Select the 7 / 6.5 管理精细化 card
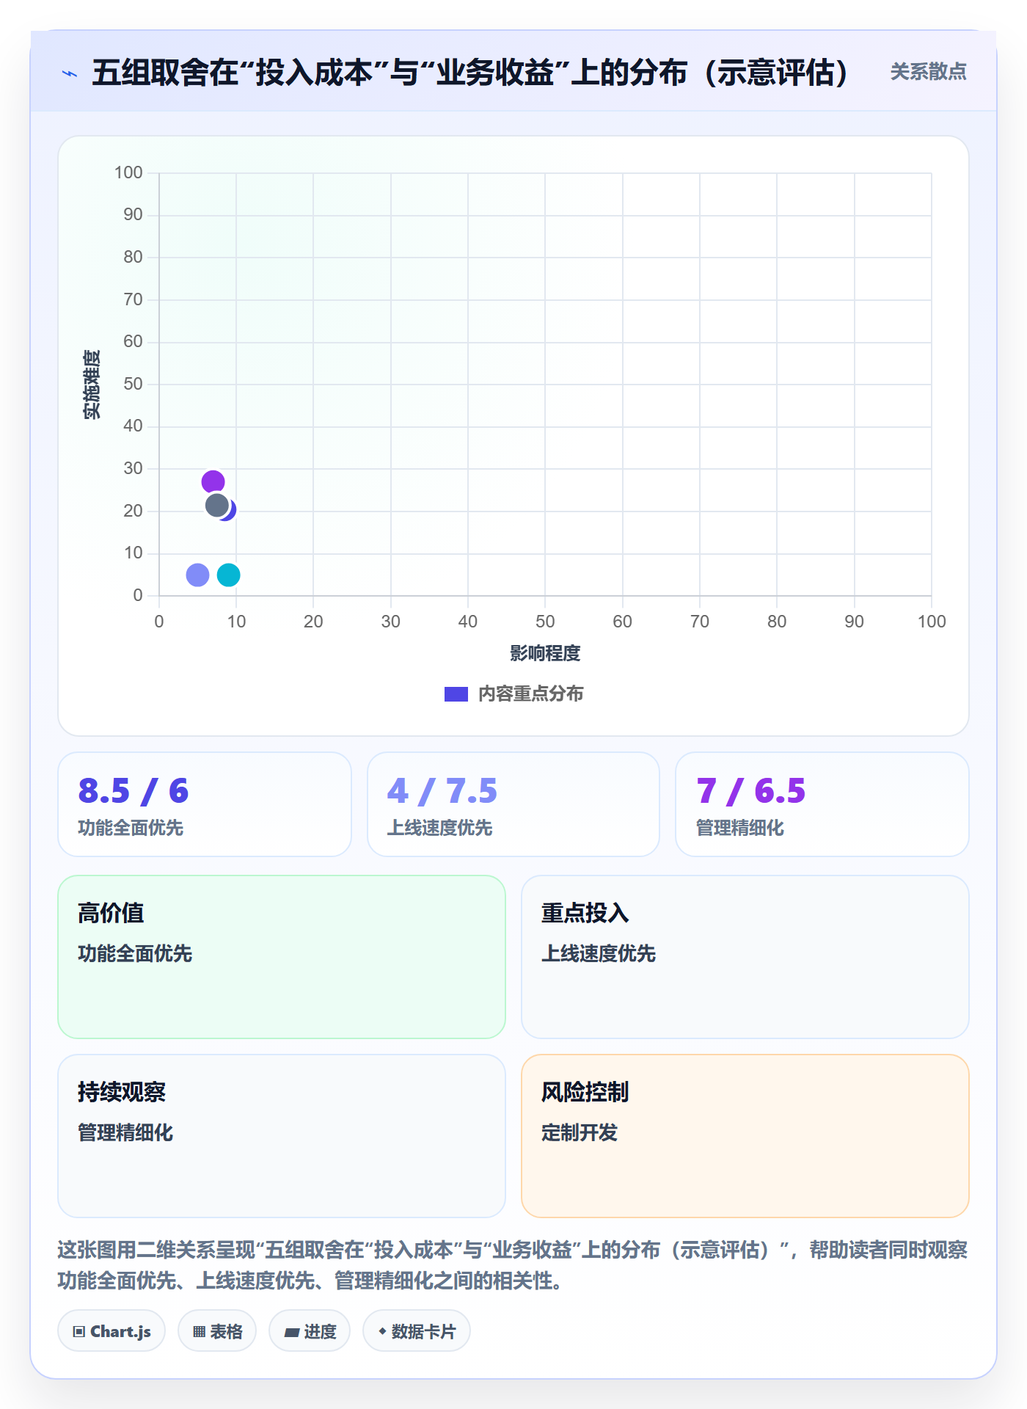Screen dimensions: 1027x1409 (x=822, y=804)
